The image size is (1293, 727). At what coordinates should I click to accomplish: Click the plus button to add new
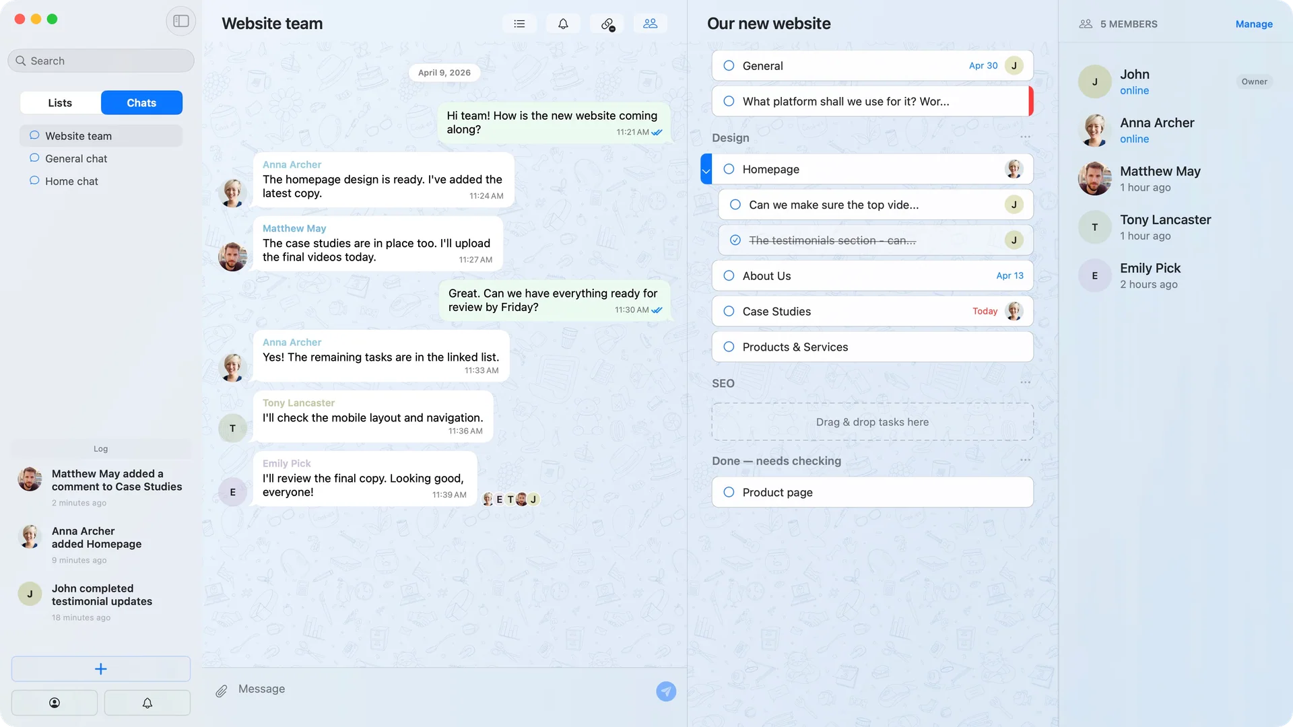click(101, 669)
